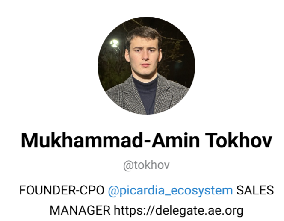The image size is (284, 221).
Task: Click the word FOUNDER-CPO in bio
Action: pos(62,190)
